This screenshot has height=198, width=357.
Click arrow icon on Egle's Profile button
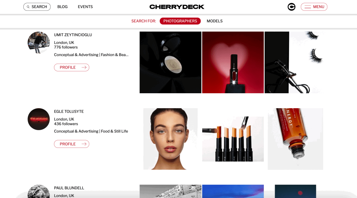(x=84, y=144)
